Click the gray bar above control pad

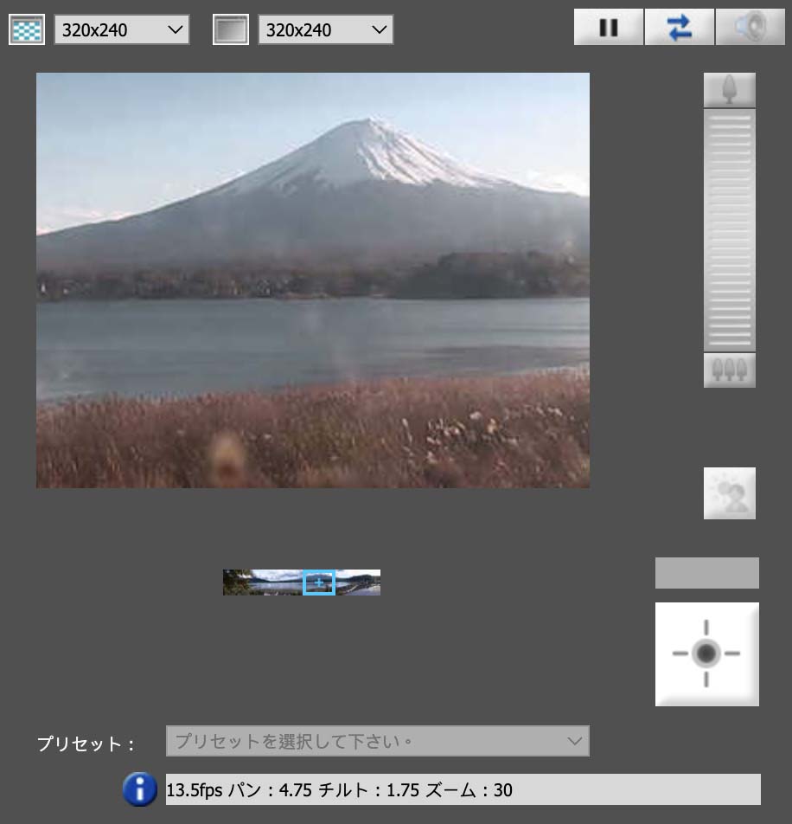[x=707, y=573]
